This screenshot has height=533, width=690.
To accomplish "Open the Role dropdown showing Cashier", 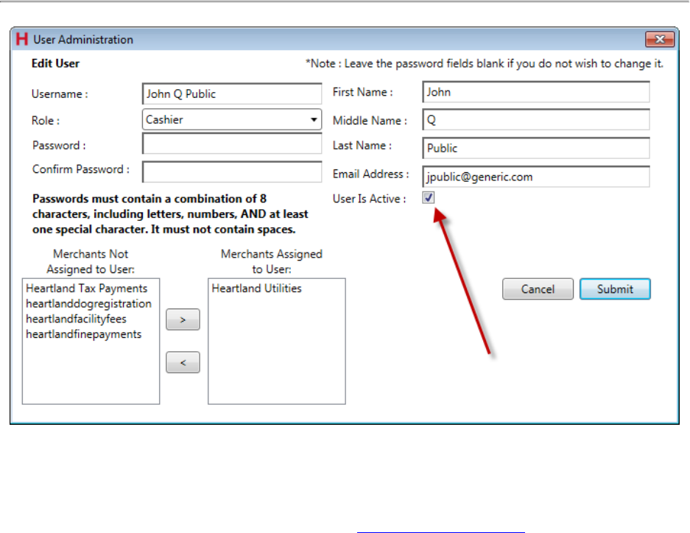I will (232, 119).
